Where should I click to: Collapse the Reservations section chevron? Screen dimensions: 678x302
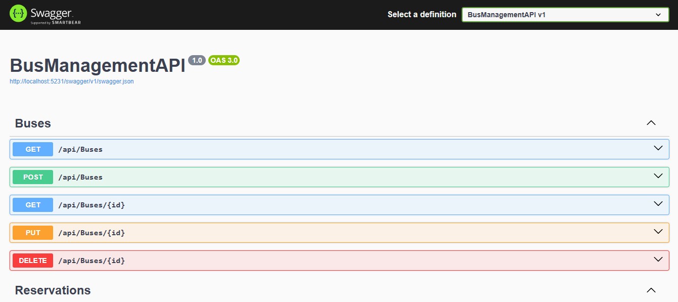(x=651, y=290)
